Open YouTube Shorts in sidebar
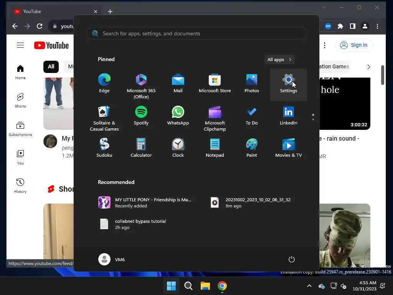393x295 pixels. [x=20, y=100]
